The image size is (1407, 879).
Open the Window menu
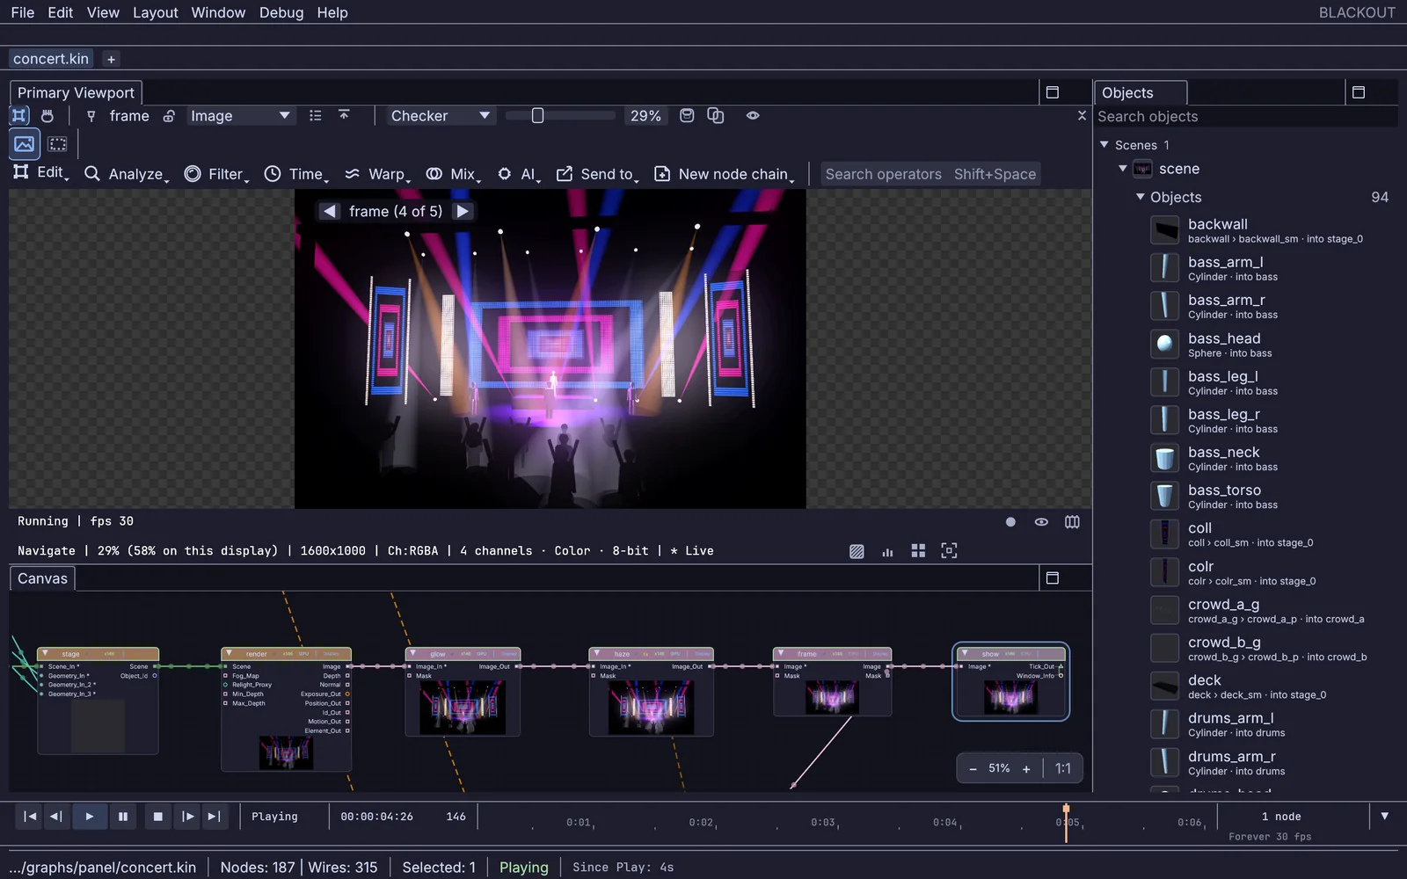[218, 12]
